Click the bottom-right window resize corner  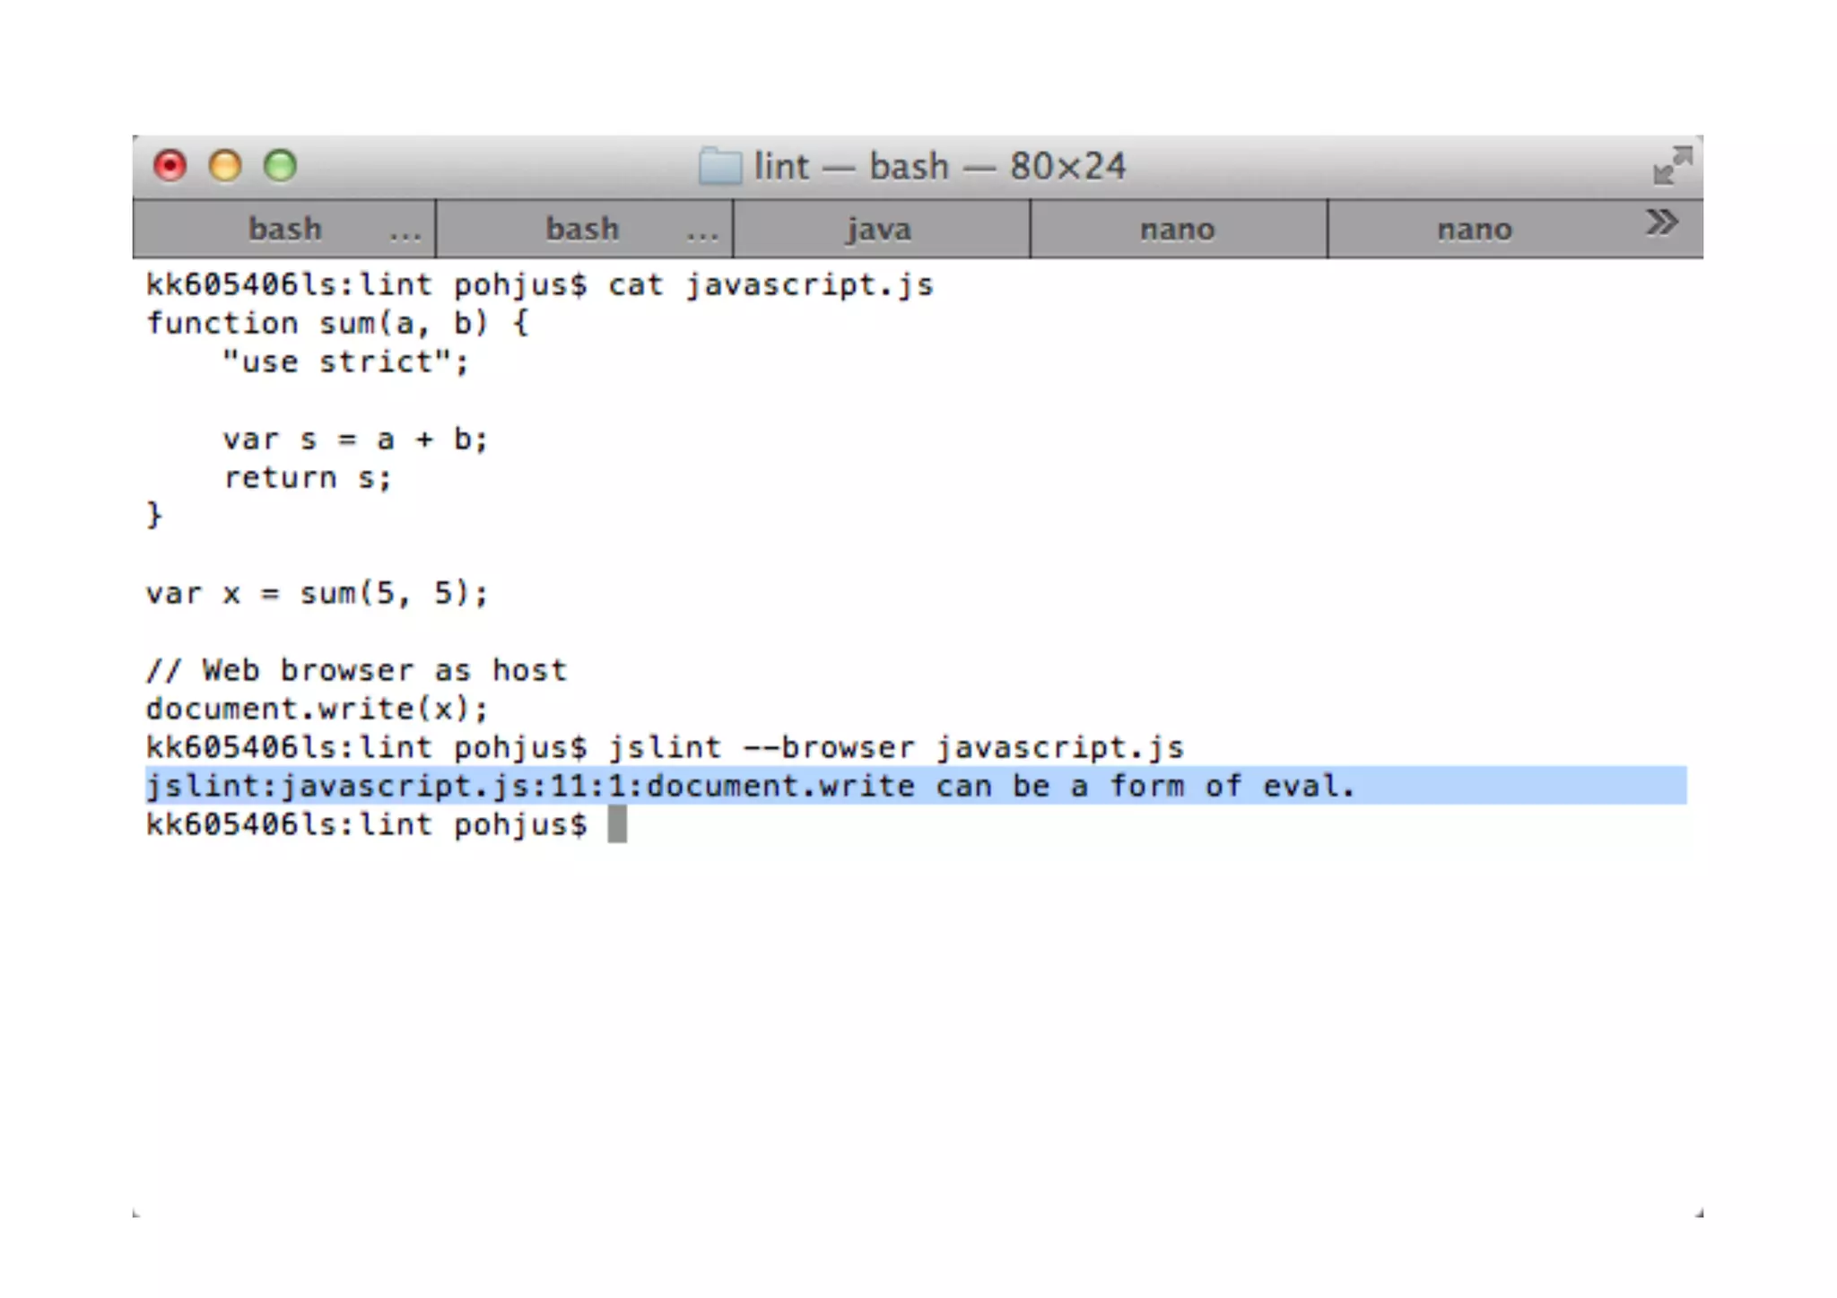tap(1698, 1213)
